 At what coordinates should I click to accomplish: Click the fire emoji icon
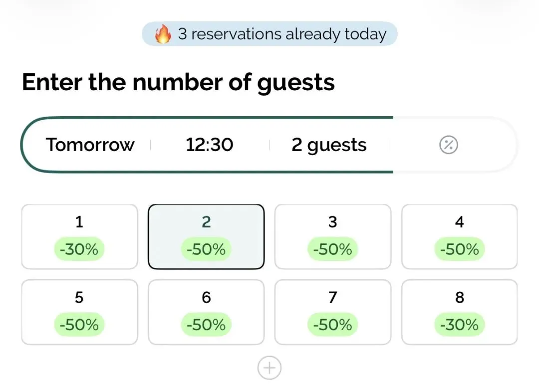click(x=163, y=34)
